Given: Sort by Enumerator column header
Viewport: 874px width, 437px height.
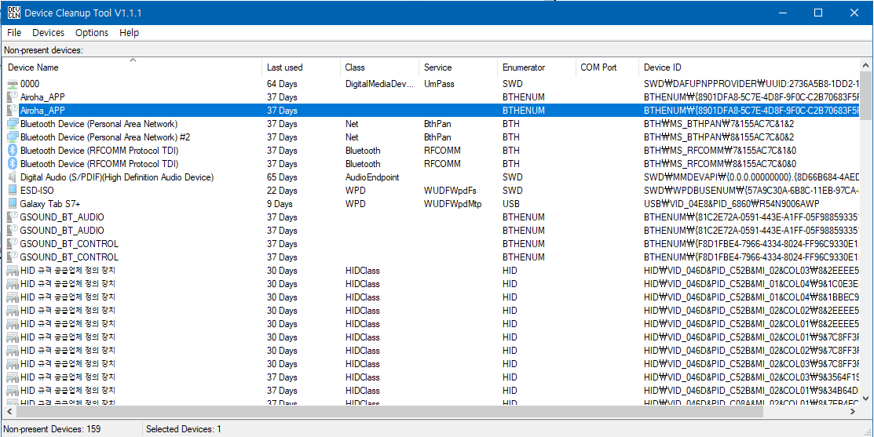Looking at the screenshot, I should pos(536,67).
